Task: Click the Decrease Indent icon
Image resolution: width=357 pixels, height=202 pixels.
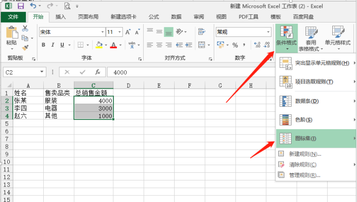Action: click(179, 45)
